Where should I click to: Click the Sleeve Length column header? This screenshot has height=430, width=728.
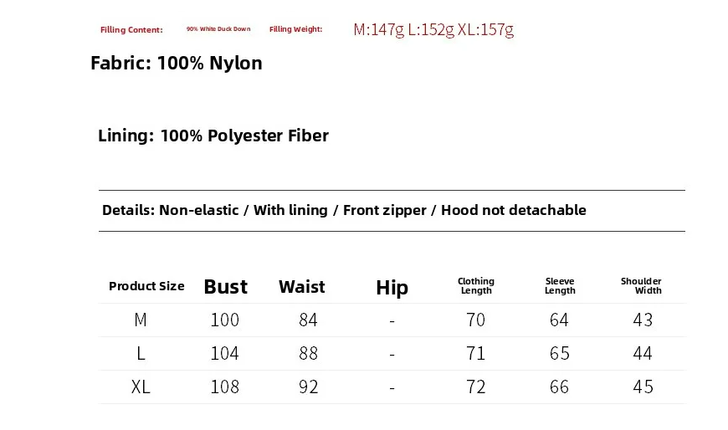pos(560,286)
